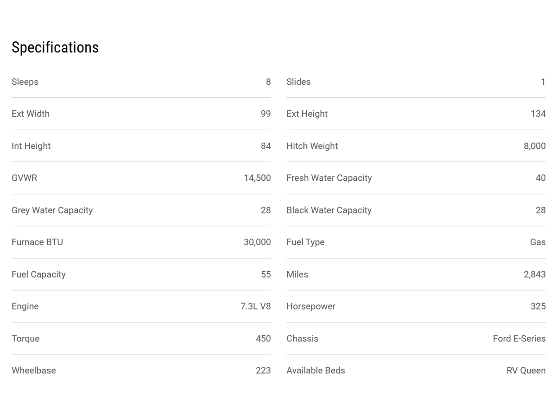The width and height of the screenshot is (556, 417).
Task: Click the Black Water Capacity label
Action: click(x=329, y=210)
